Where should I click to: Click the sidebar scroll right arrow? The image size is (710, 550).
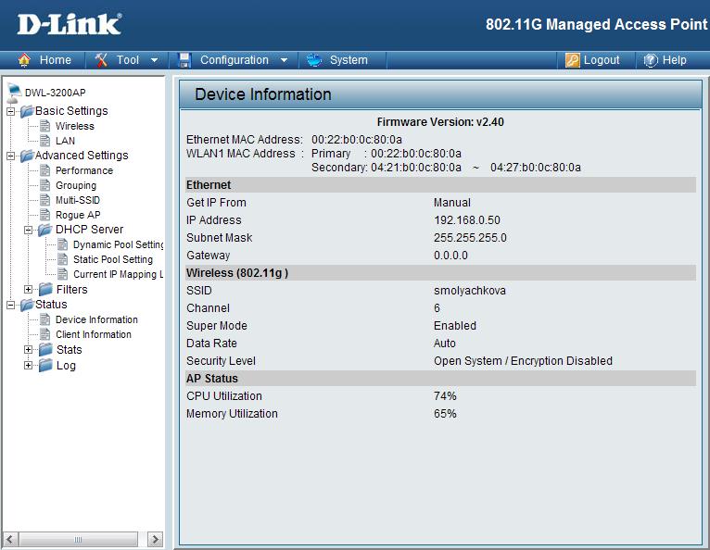[x=155, y=539]
